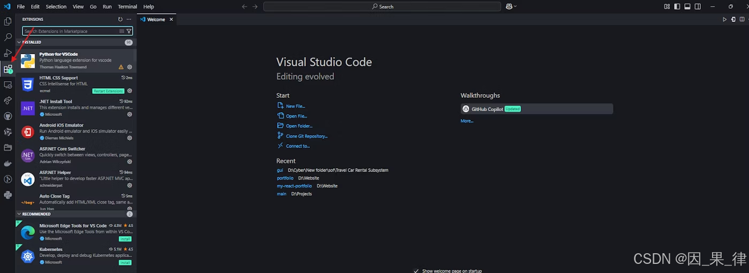This screenshot has width=749, height=273.
Task: Click the filter extensions funnel icon
Action: [129, 31]
